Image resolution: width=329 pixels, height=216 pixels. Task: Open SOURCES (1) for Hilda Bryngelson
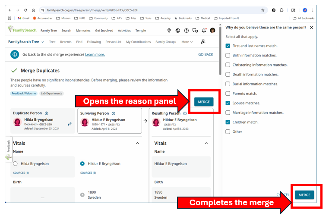point(21,173)
